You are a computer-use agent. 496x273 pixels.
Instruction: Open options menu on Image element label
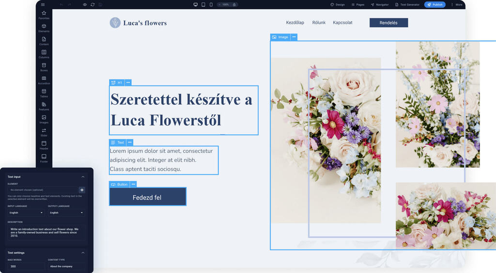[x=294, y=37]
